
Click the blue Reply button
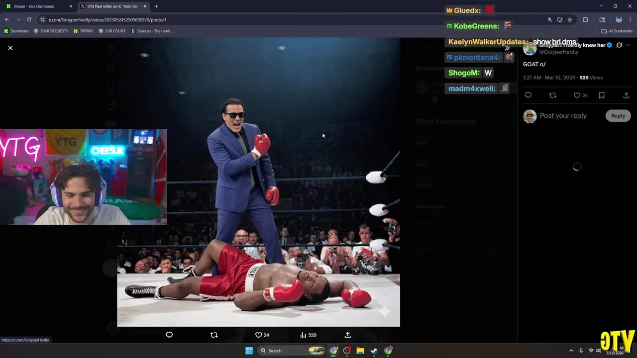pos(618,116)
